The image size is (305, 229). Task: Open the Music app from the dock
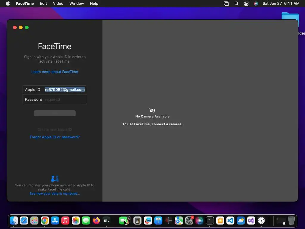point(65,221)
